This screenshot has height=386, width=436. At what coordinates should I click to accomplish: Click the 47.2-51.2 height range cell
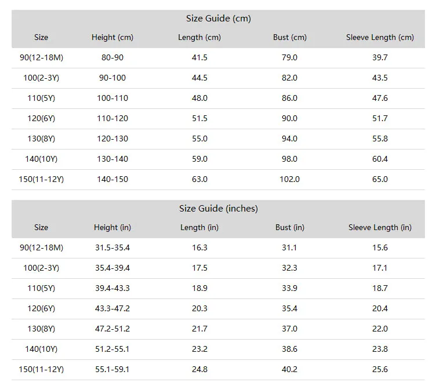pyautogui.click(x=112, y=329)
